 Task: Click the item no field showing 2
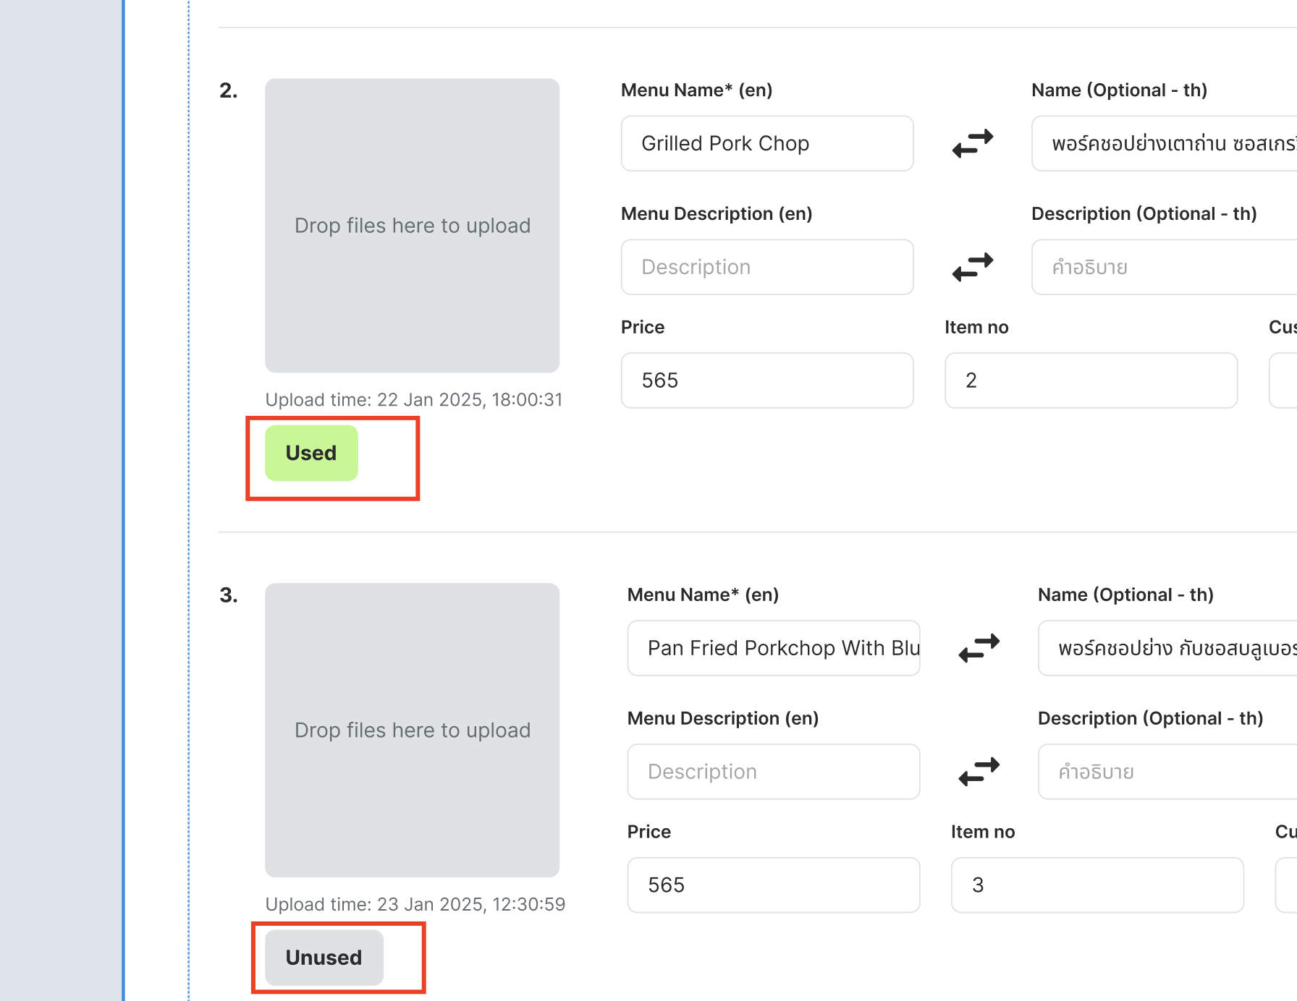tap(1091, 380)
